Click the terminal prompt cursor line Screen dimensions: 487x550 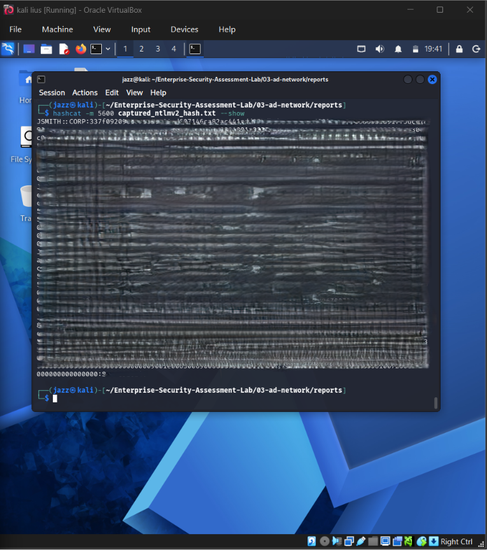pos(55,398)
